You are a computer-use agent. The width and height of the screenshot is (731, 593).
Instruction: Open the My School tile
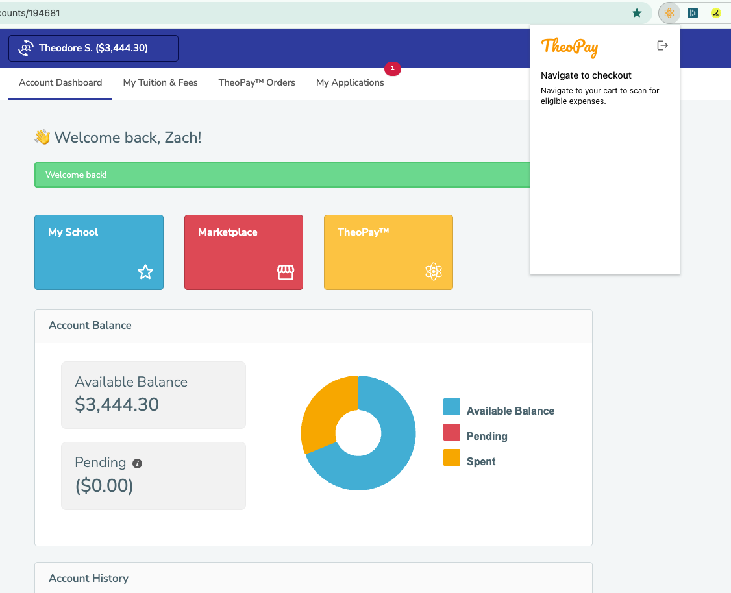(x=99, y=252)
